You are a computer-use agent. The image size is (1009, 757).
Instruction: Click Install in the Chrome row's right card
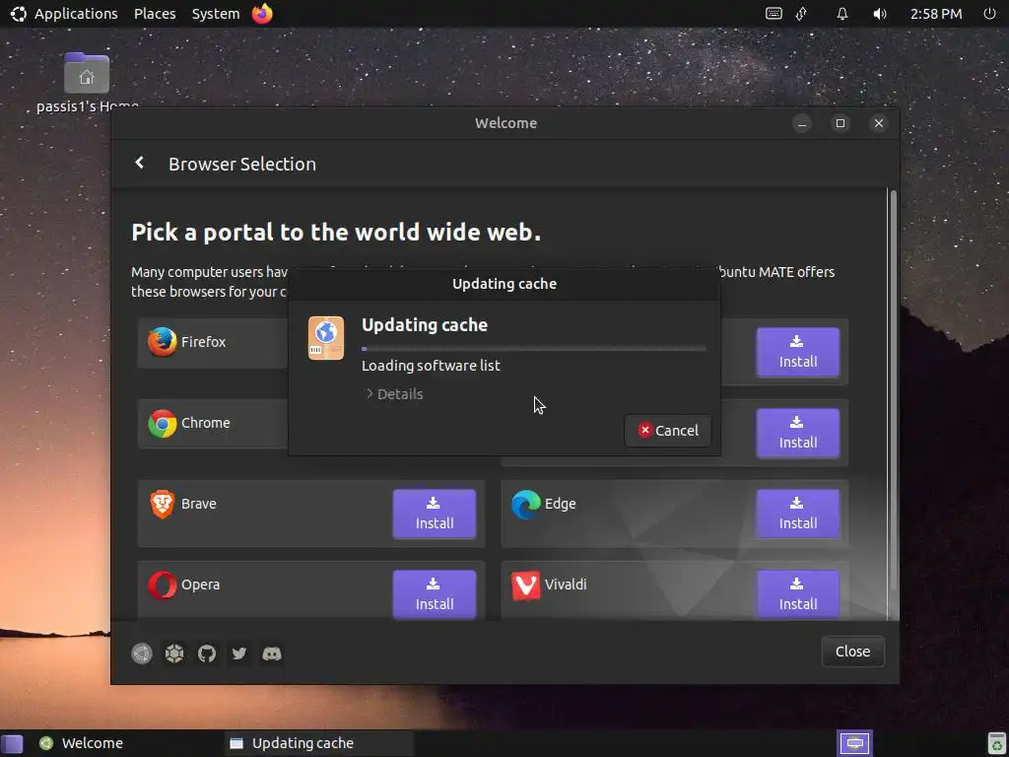pos(798,434)
